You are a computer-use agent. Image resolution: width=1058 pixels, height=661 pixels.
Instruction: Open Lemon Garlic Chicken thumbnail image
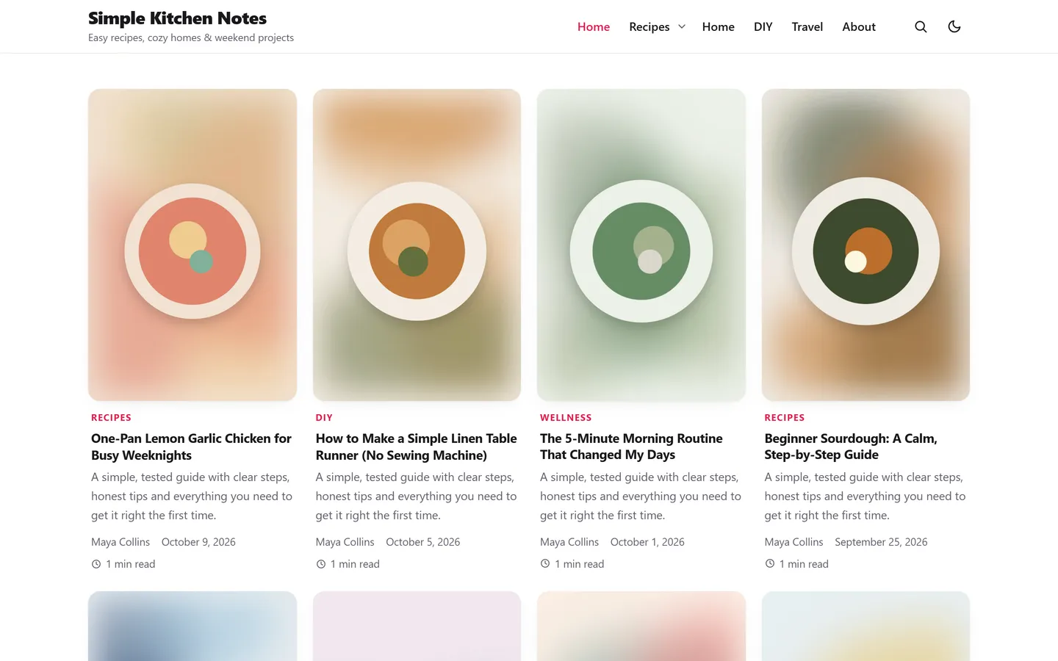tap(192, 245)
